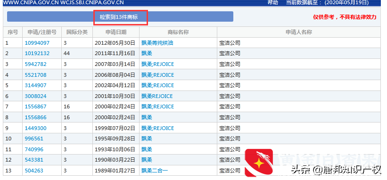Screen dimensions: 387x180
Task: Click the 申请日期 column header
Action: tap(116, 32)
